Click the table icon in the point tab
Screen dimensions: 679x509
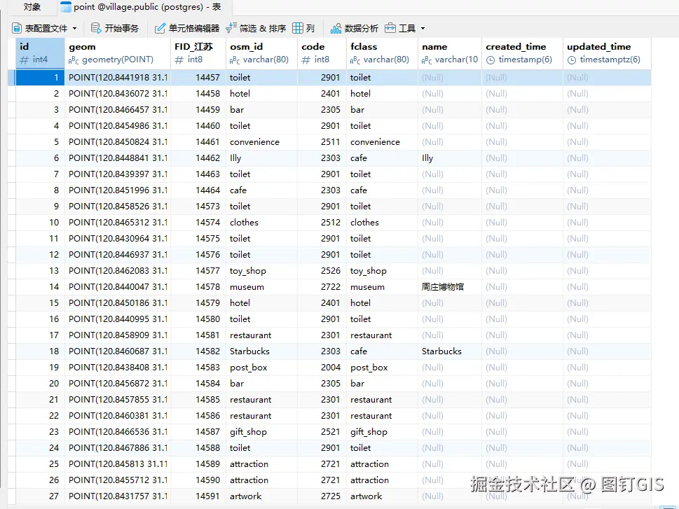(x=65, y=7)
